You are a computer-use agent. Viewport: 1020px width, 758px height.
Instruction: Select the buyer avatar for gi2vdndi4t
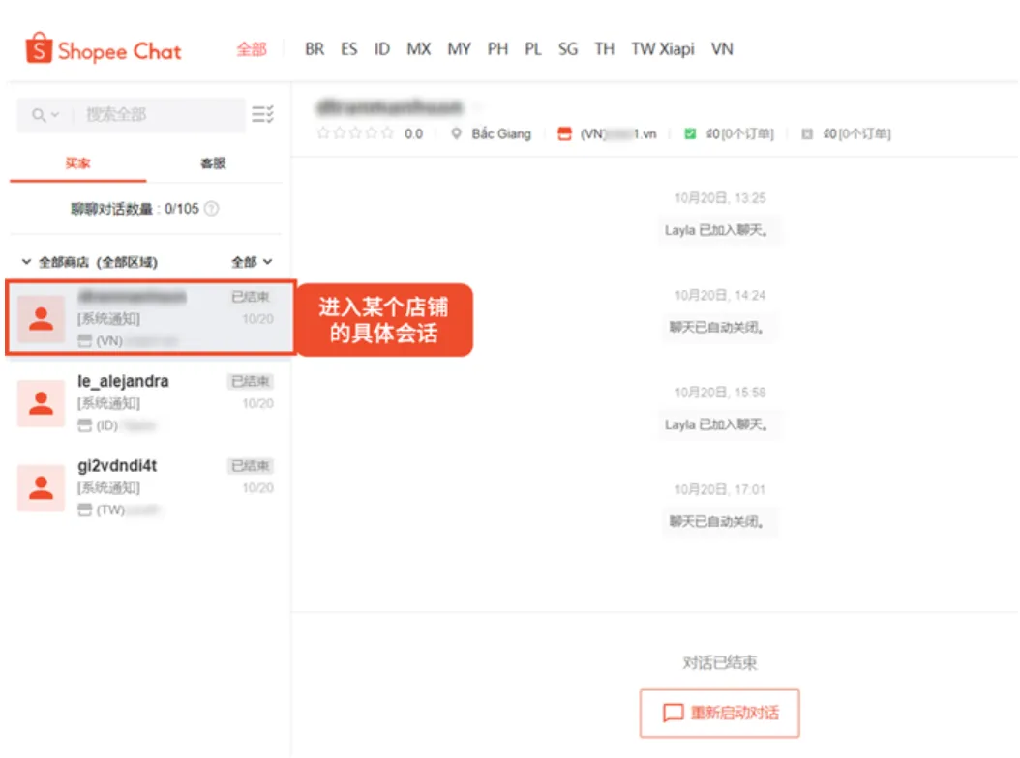(x=41, y=487)
